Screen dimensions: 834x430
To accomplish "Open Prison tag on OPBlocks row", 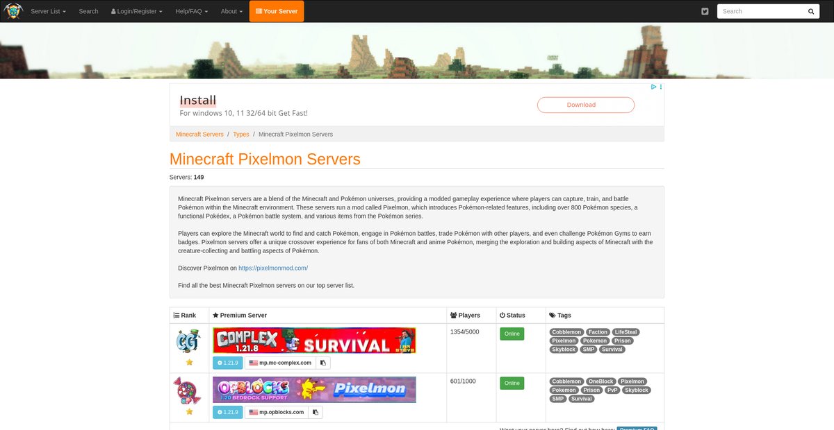I will (591, 390).
